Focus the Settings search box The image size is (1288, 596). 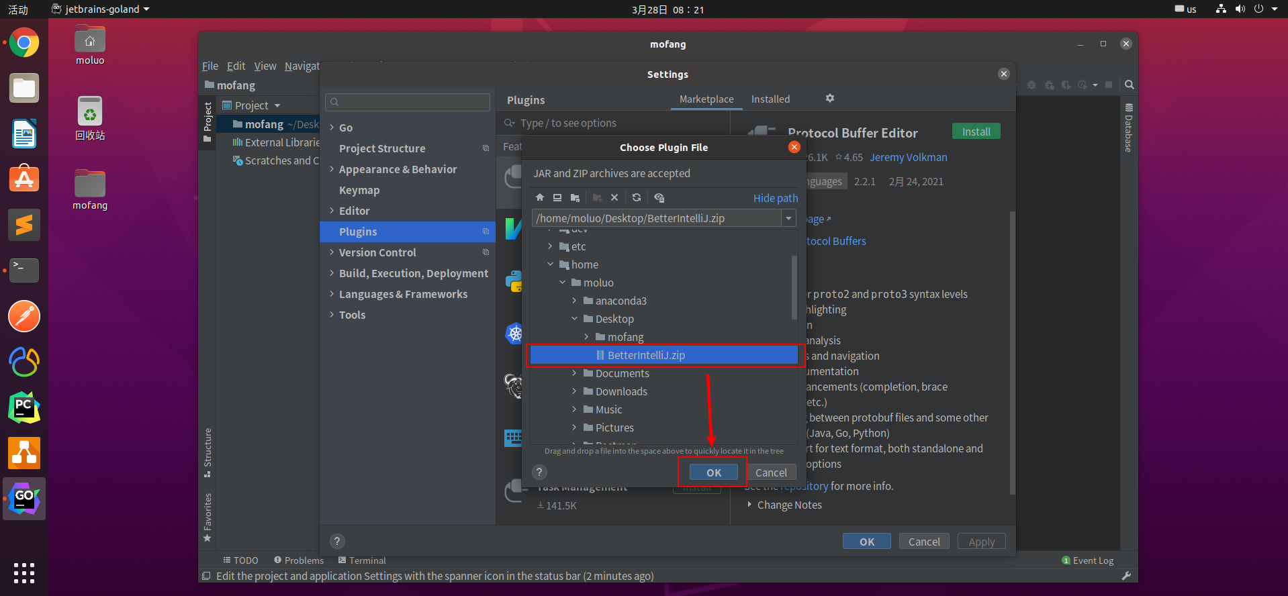click(408, 102)
